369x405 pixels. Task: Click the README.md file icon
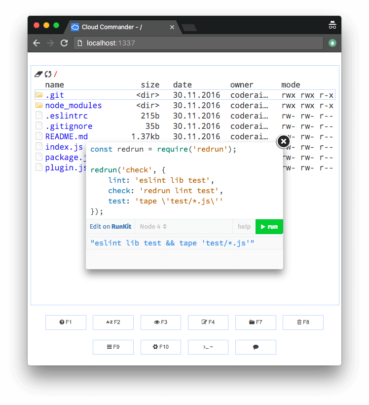(x=38, y=136)
